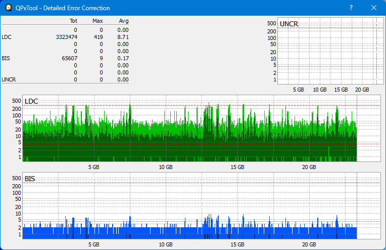The image size is (386, 250).
Task: Click the BIS total value 65607
Action: click(69, 58)
